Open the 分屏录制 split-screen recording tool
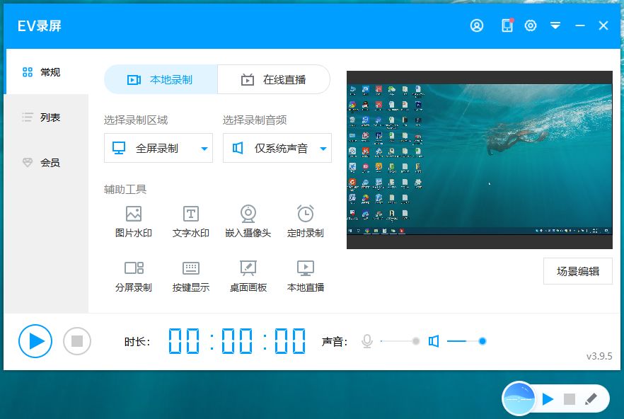This screenshot has width=624, height=419. (134, 275)
